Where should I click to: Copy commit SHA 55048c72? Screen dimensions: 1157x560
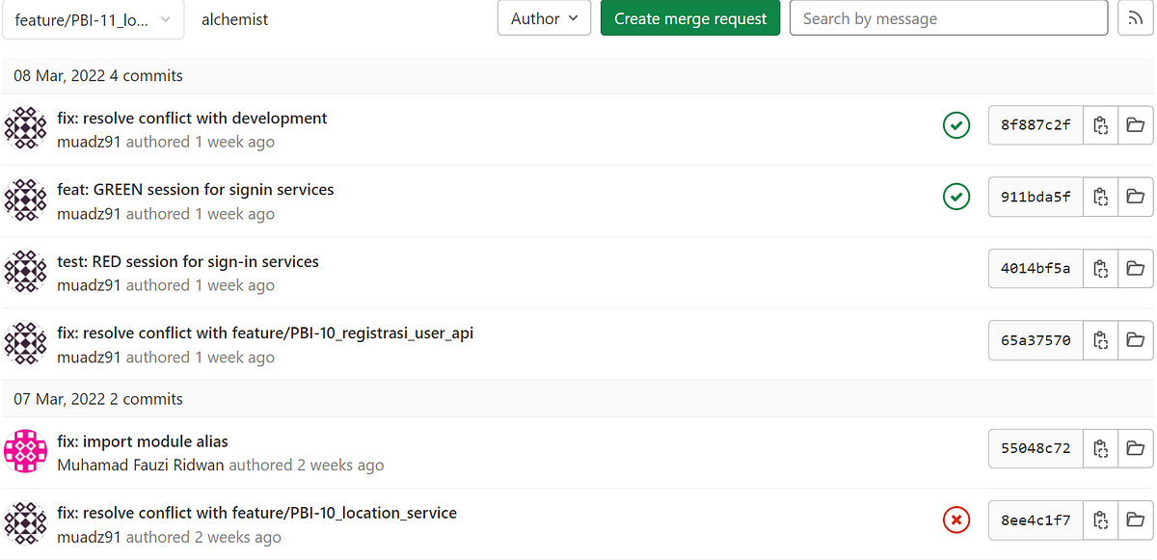coord(1100,448)
